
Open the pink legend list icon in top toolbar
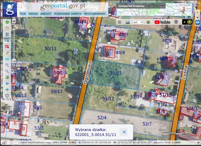tap(119, 22)
